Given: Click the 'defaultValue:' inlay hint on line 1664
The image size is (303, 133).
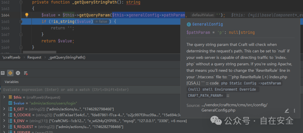Looking at the screenshot, I should 203,15.
